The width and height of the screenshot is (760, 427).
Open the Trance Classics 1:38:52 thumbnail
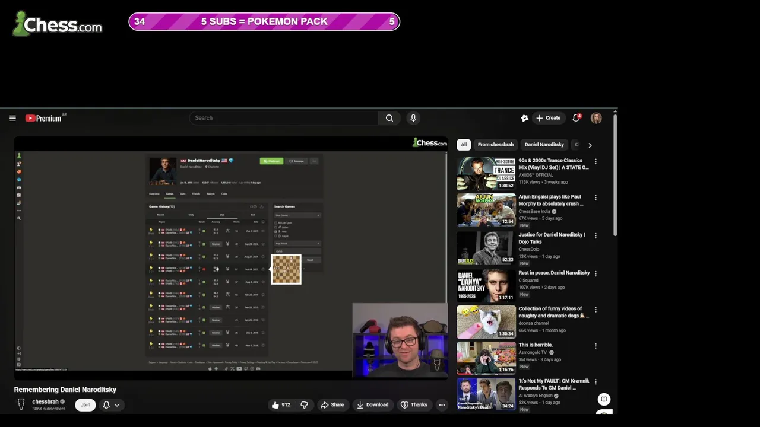click(x=486, y=174)
